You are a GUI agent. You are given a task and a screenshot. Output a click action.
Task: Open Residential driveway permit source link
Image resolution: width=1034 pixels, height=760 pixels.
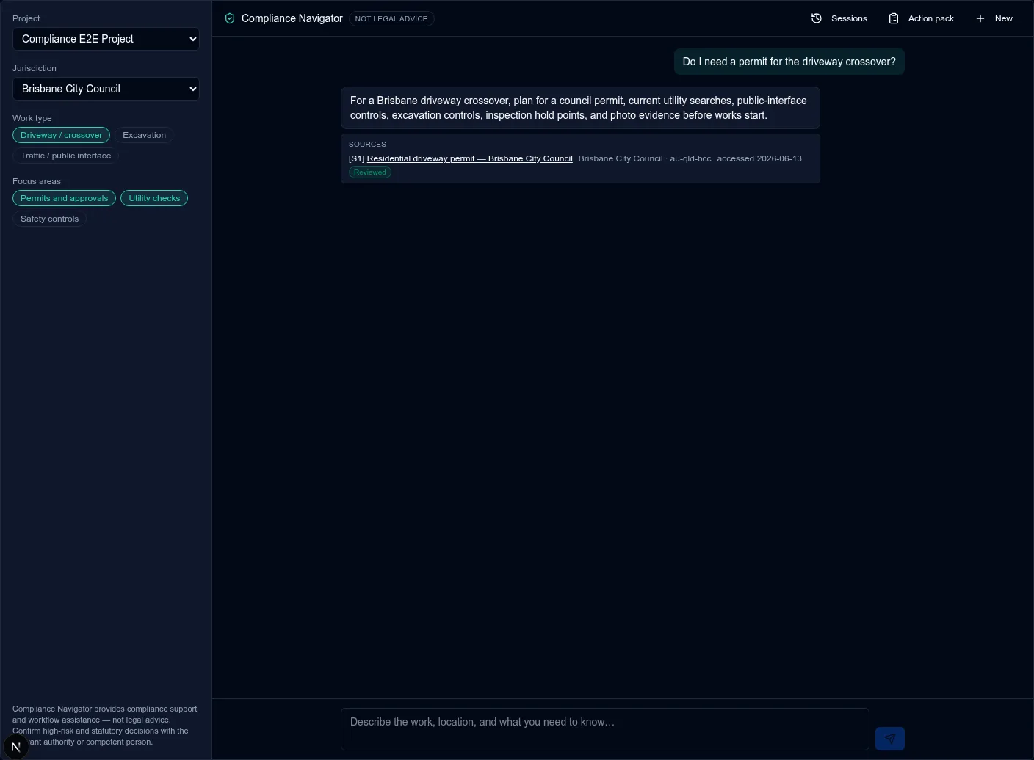coord(470,158)
